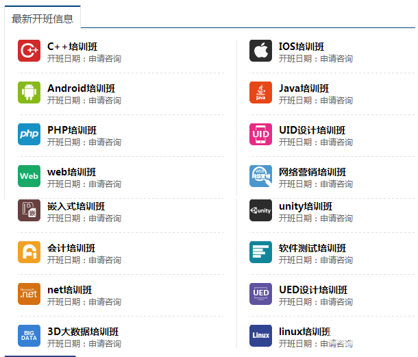Click 申请咨询 date under PHP培训班
Screen dimensions: 418x357
(x=105, y=142)
